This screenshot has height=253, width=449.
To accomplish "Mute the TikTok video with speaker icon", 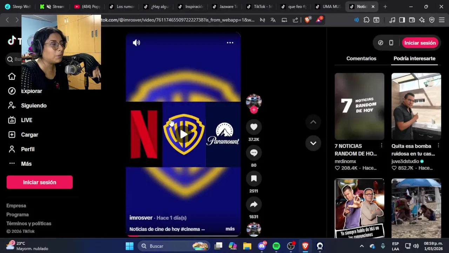I will pos(136,43).
